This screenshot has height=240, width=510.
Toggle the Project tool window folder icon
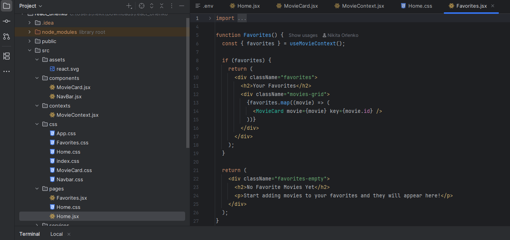click(x=7, y=6)
